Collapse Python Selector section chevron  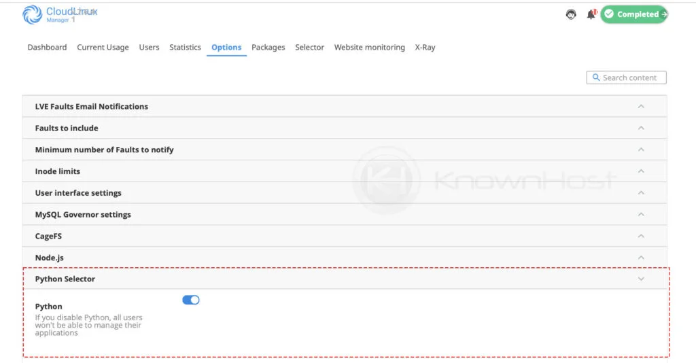(641, 279)
